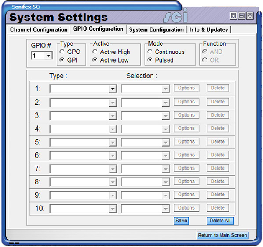Close the System Settings window
Image resolution: width=263 pixels, height=247 pixels.
click(250, 16)
